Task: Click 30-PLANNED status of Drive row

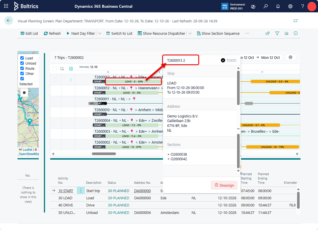Action: tap(119, 205)
